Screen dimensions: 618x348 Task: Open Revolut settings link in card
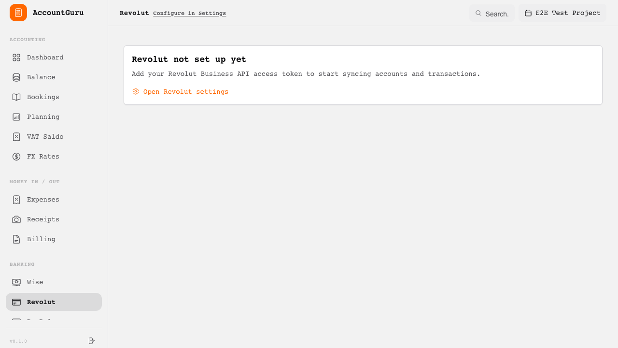186,92
